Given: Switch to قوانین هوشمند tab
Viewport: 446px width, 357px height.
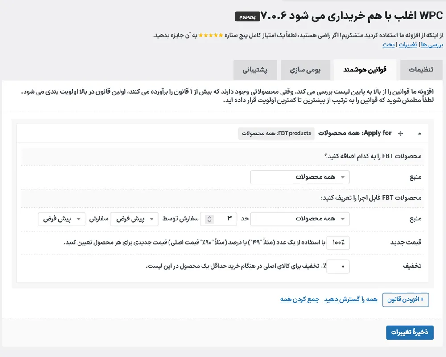Looking at the screenshot, I should (x=365, y=70).
